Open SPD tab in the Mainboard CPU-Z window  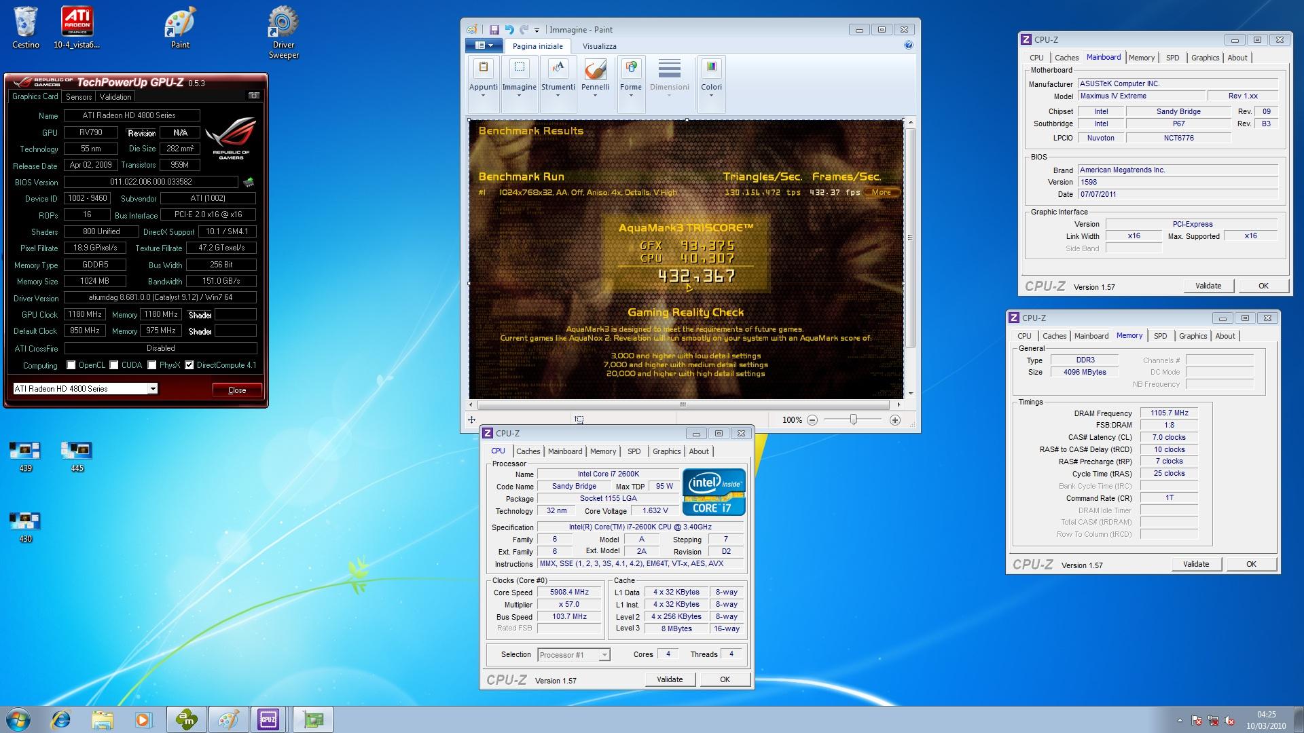point(1173,58)
